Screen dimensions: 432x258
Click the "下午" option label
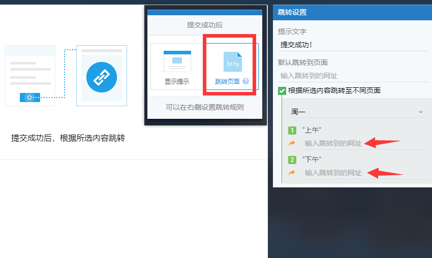[312, 159]
